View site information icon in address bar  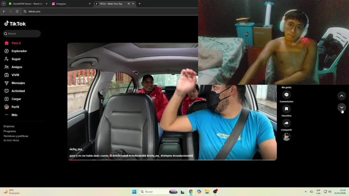tap(25, 11)
